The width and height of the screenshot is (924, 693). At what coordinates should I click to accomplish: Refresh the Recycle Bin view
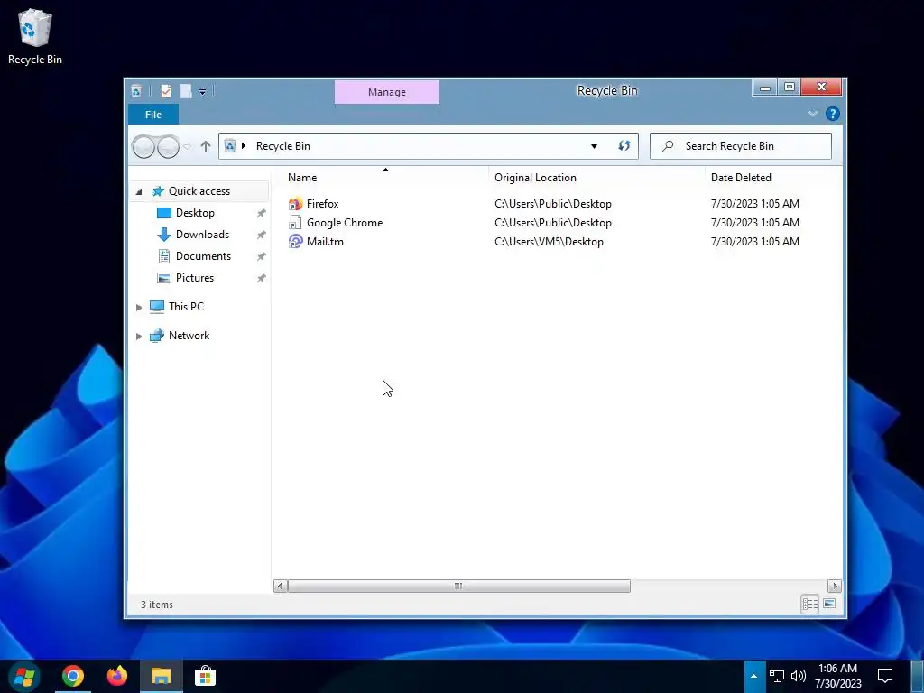[x=624, y=146]
